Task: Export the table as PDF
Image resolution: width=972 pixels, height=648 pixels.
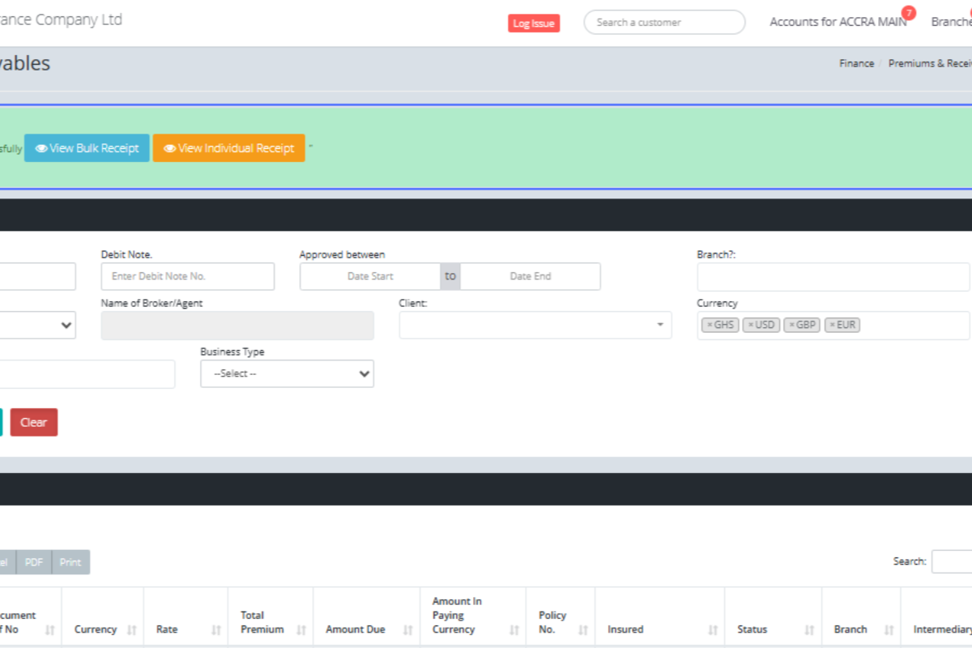Action: click(x=34, y=562)
